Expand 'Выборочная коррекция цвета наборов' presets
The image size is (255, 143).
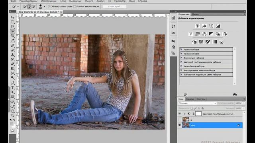pos(181,75)
